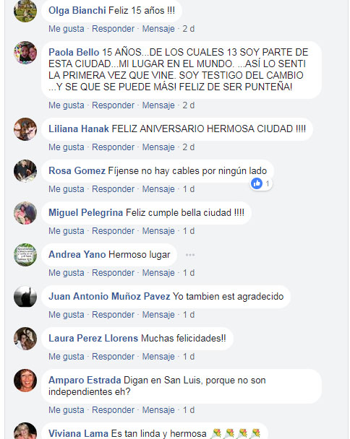Like Olga Bianchi's comment via Me gusta

point(67,29)
